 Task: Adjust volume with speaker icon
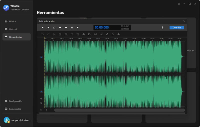pos(83,34)
